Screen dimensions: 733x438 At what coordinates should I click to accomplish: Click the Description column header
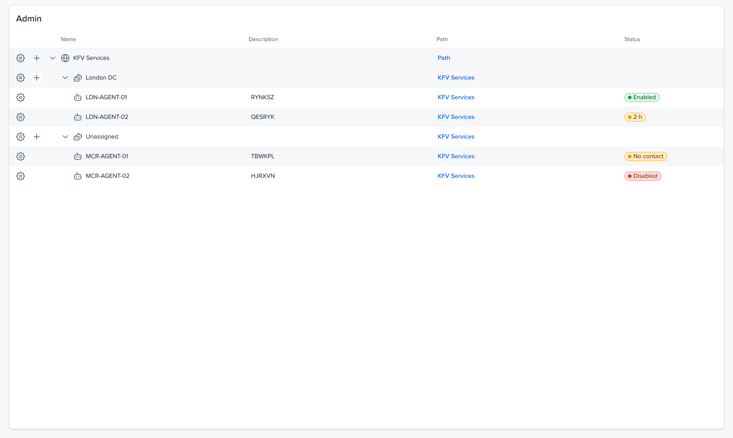tap(263, 39)
